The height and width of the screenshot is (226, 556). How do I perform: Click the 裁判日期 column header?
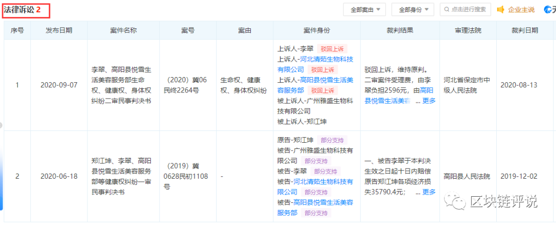click(x=525, y=30)
